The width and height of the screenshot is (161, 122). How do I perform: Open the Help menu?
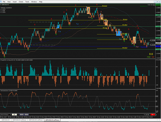pyautogui.click(x=41, y=2)
